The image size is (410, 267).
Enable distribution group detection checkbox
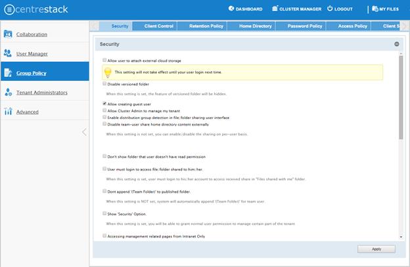[x=104, y=117]
